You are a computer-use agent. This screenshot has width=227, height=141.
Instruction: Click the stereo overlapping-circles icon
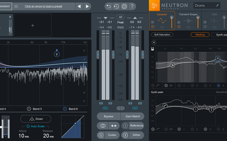(103, 125)
